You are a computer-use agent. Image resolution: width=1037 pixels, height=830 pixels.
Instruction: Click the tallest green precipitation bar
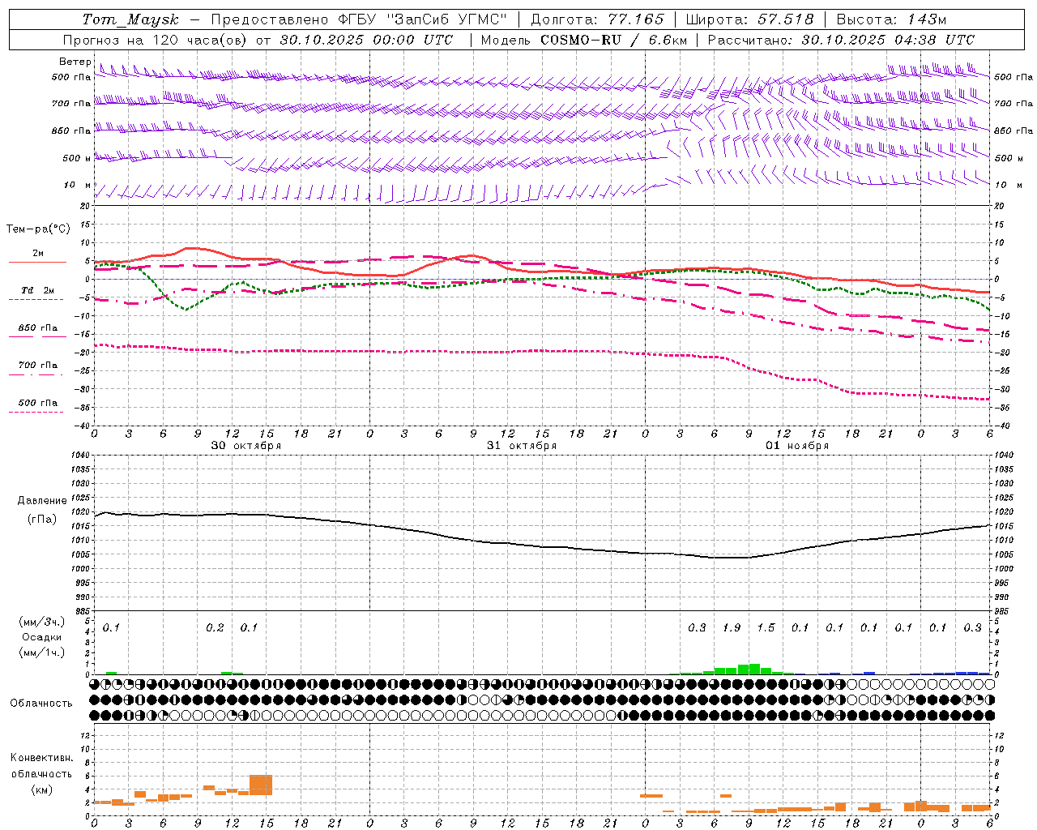pos(754,669)
